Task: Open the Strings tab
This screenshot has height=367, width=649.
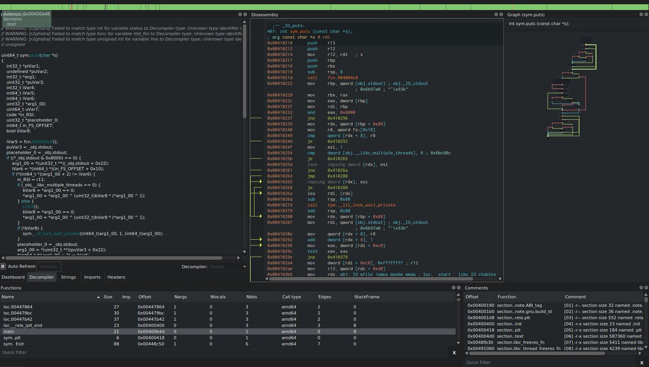Action: 68,277
